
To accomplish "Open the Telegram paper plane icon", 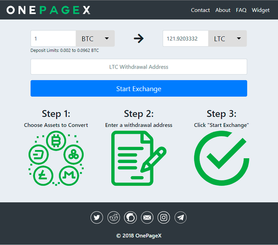I will point(181,217).
